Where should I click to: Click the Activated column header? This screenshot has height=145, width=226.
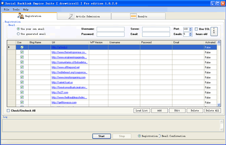[210, 42]
